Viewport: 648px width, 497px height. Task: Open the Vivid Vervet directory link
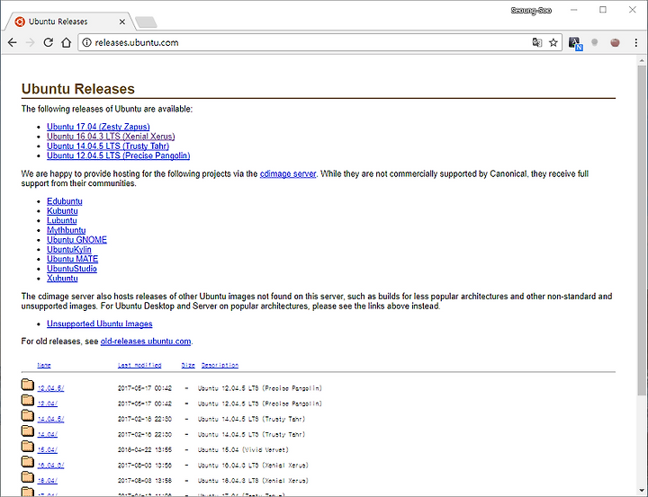[48, 450]
